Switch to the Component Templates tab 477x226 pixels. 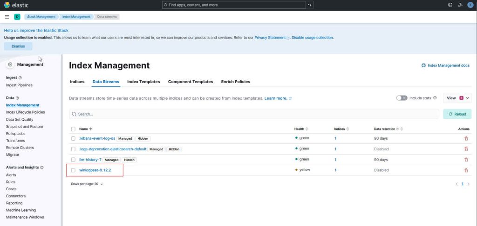pyautogui.click(x=191, y=82)
